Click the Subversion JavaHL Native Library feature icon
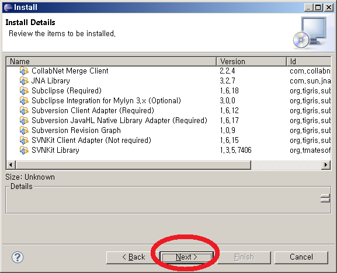This screenshot has width=337, height=273. point(24,120)
